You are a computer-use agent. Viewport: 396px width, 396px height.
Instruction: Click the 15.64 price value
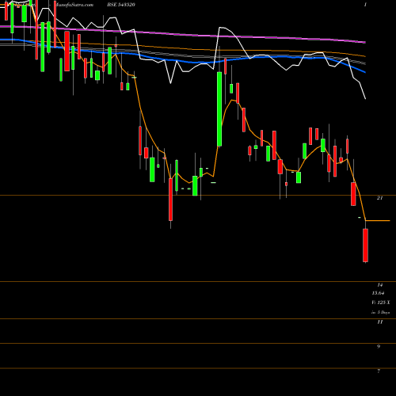378,293
